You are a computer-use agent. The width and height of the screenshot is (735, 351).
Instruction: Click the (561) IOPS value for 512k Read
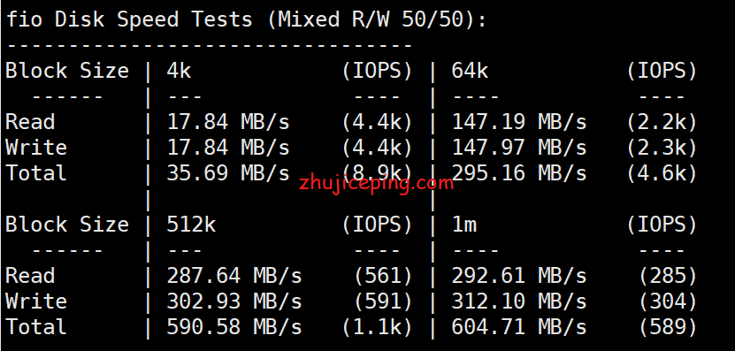(384, 276)
